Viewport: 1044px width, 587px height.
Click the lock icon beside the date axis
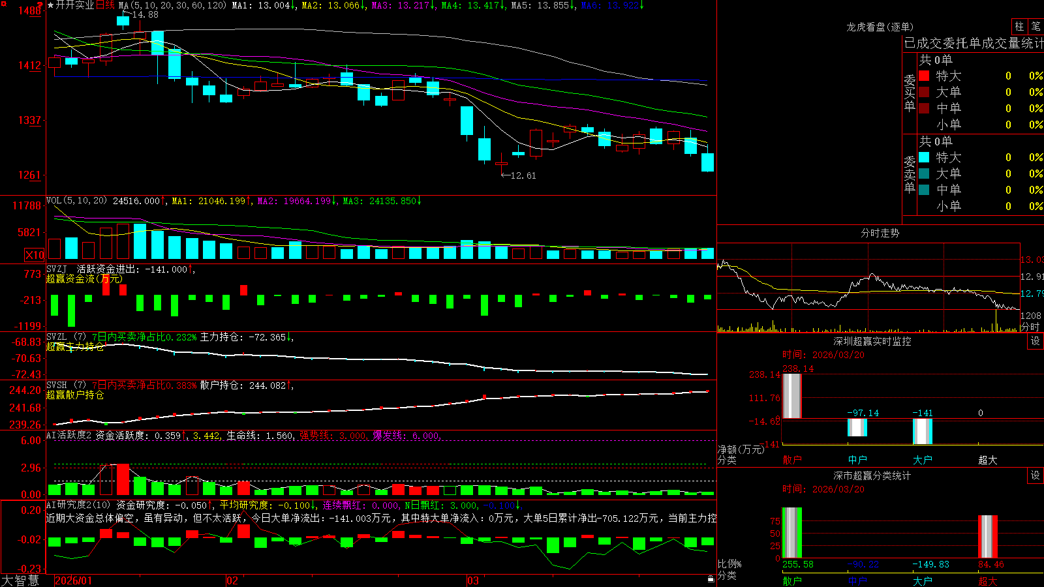click(711, 579)
